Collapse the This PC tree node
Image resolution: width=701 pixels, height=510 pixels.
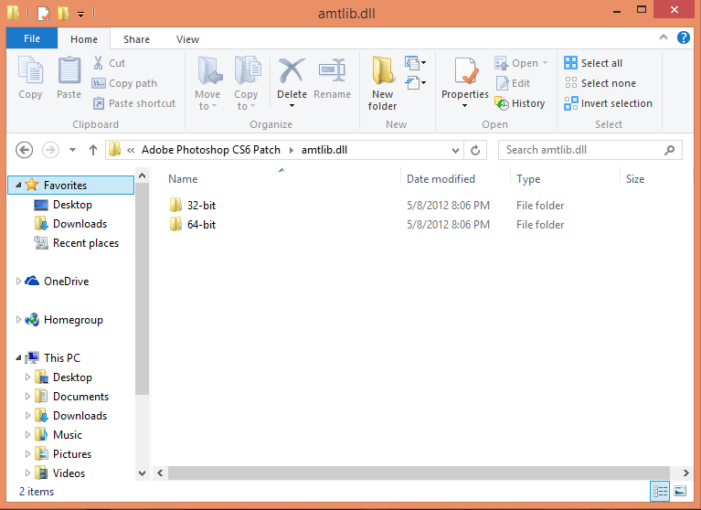coord(18,357)
